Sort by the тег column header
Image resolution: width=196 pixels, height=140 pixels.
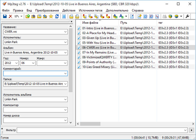[x=176, y=22]
